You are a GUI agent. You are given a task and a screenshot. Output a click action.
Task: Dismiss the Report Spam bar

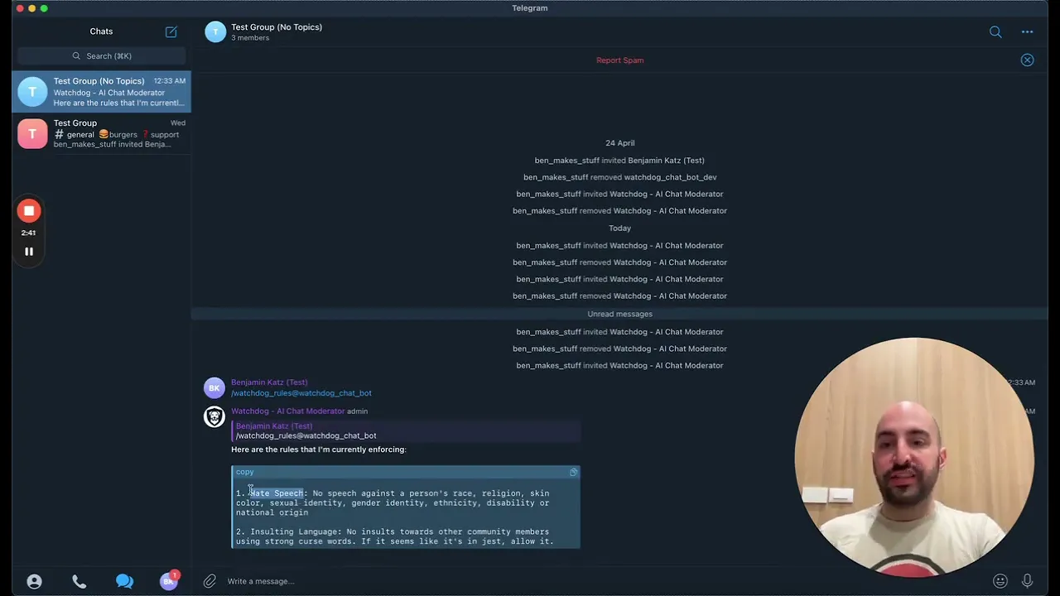pyautogui.click(x=1027, y=60)
